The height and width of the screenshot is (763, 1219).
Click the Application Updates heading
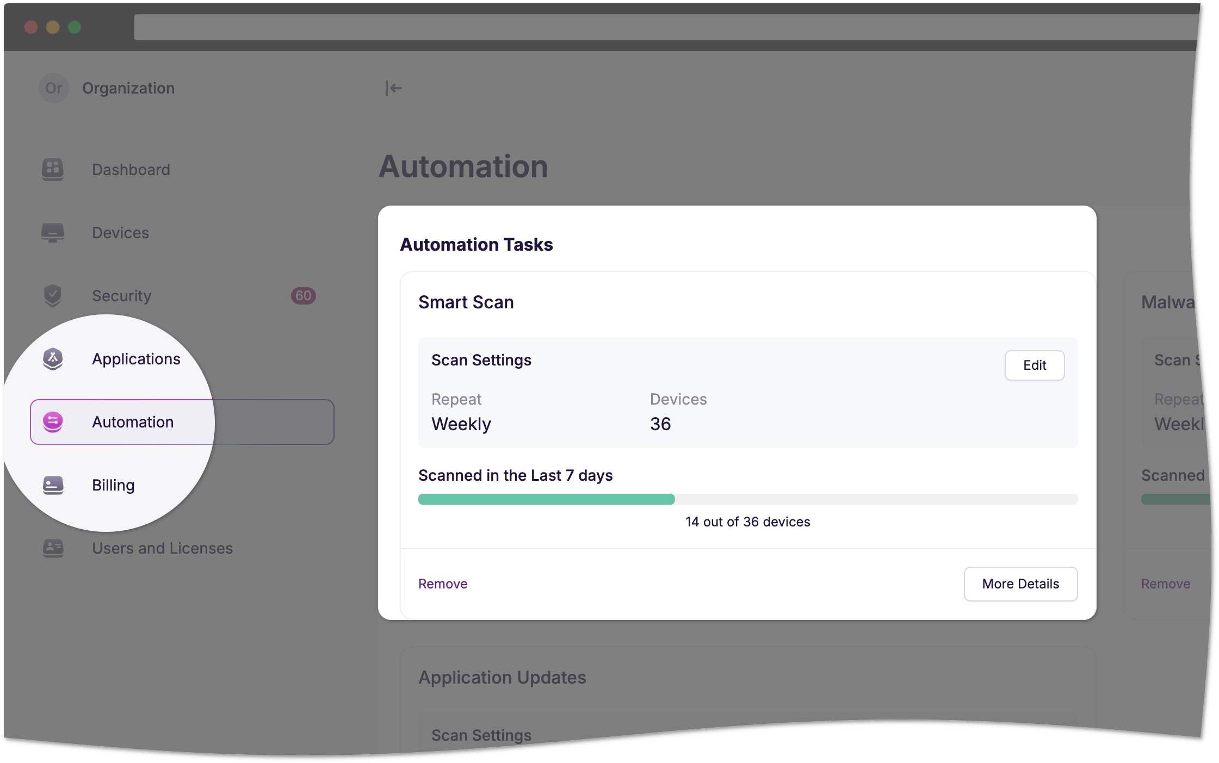(502, 677)
